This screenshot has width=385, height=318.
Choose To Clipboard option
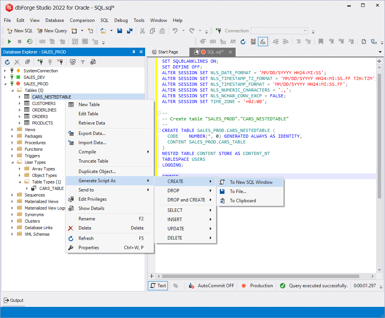[x=251, y=201]
